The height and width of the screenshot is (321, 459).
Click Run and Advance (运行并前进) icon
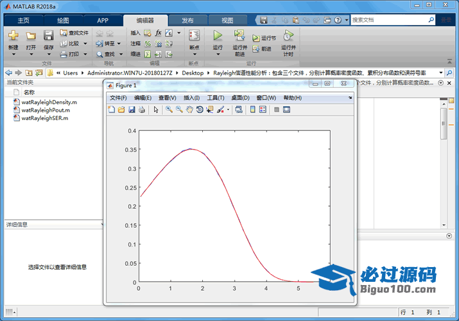pyautogui.click(x=239, y=35)
